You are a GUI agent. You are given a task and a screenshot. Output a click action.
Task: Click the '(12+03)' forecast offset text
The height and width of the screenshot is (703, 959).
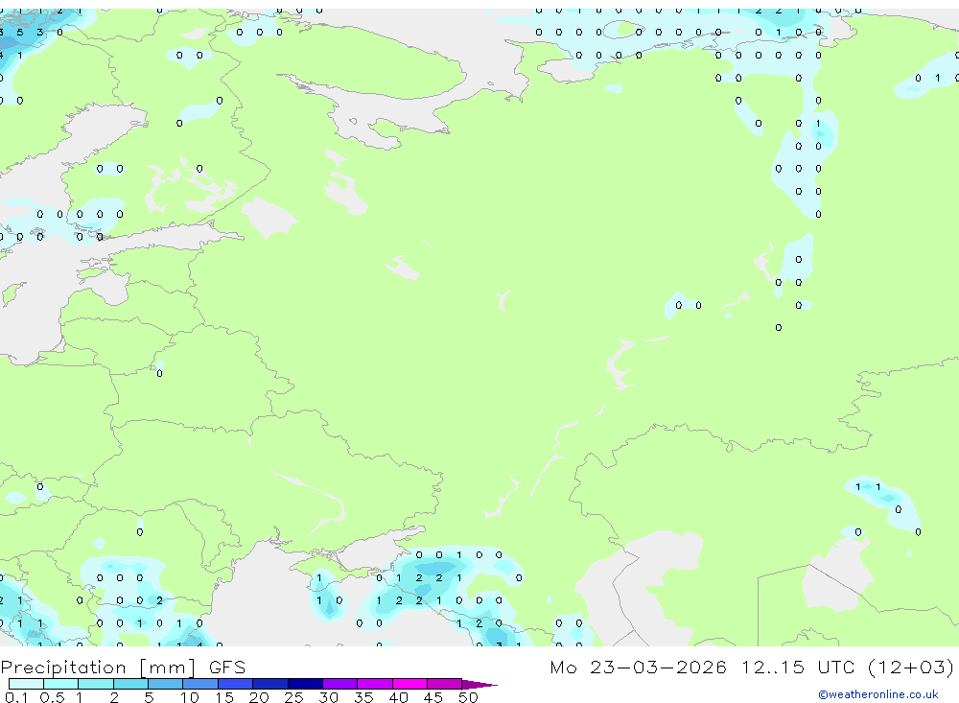tap(911, 667)
